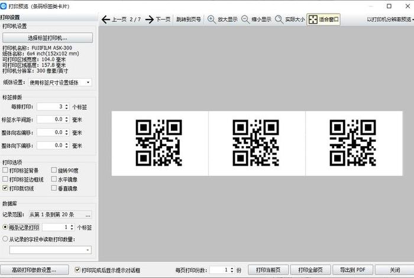Click the 跳转到页号 toolbar item
Image resolution: width=414 pixels, height=278 pixels.
pos(189,20)
